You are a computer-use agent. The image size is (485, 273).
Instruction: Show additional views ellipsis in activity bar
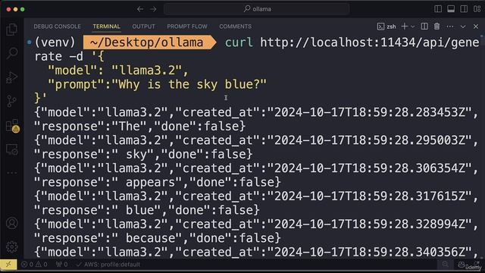click(x=12, y=173)
